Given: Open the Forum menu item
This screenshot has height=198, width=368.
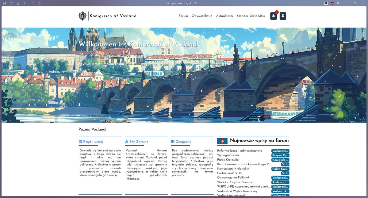Looking at the screenshot, I should [x=183, y=16].
